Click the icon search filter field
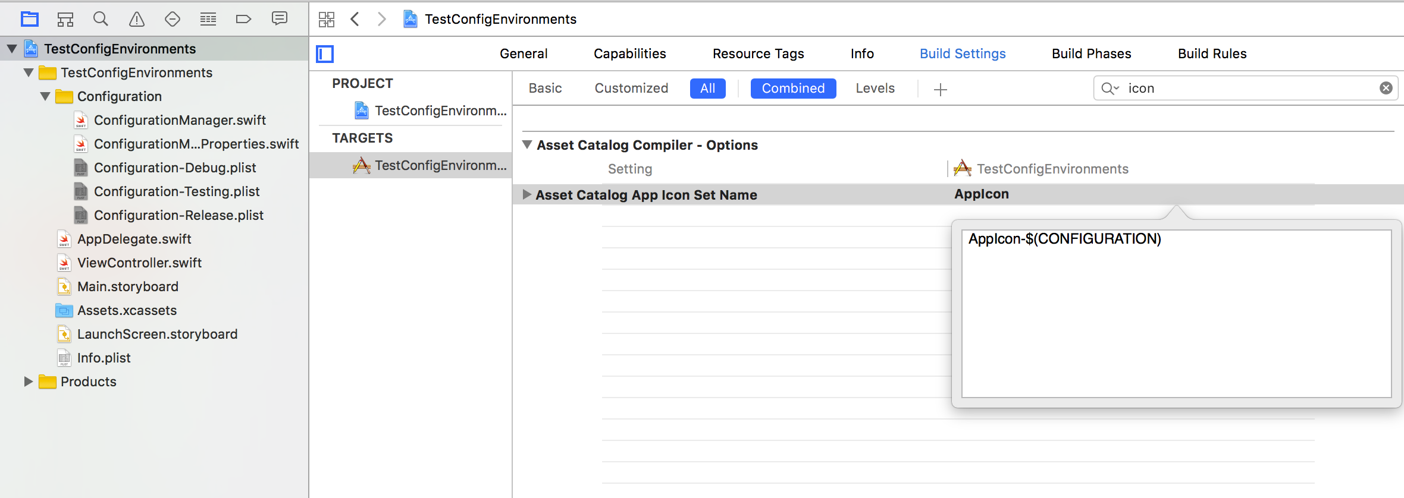 point(1246,89)
